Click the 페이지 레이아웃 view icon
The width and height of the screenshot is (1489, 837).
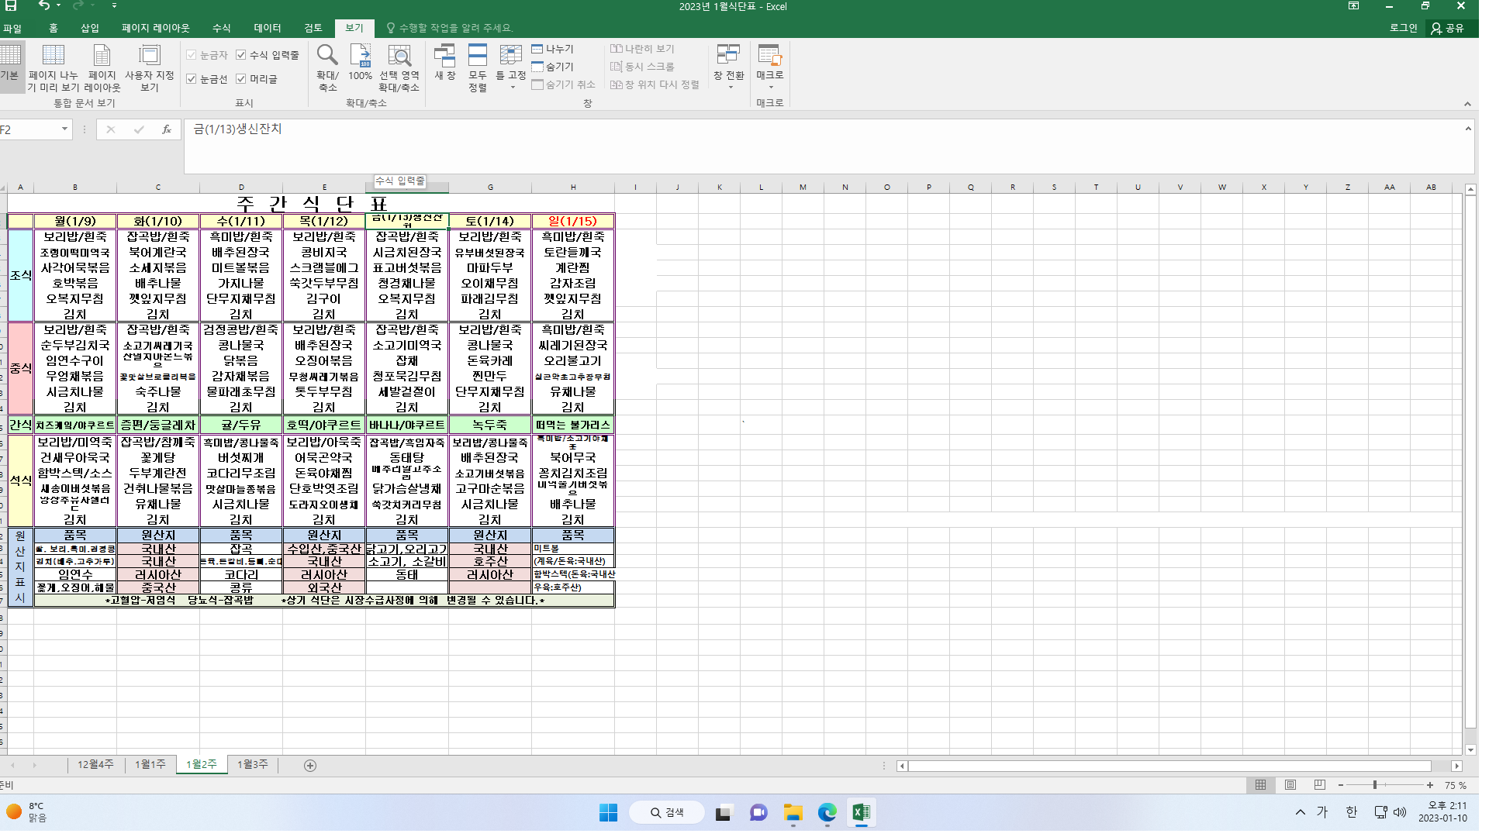pos(102,56)
